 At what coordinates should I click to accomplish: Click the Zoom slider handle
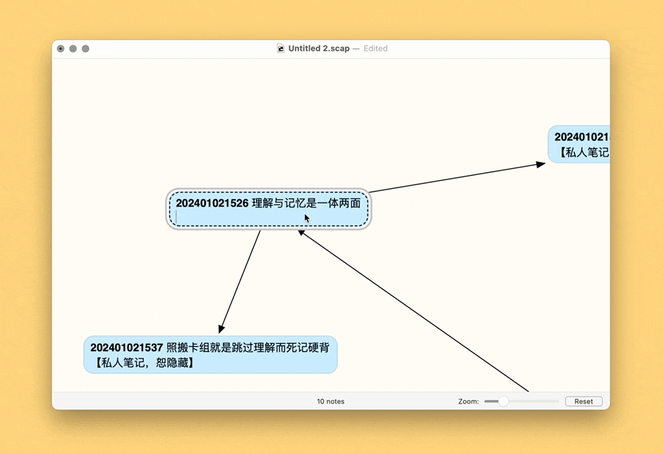coord(502,401)
